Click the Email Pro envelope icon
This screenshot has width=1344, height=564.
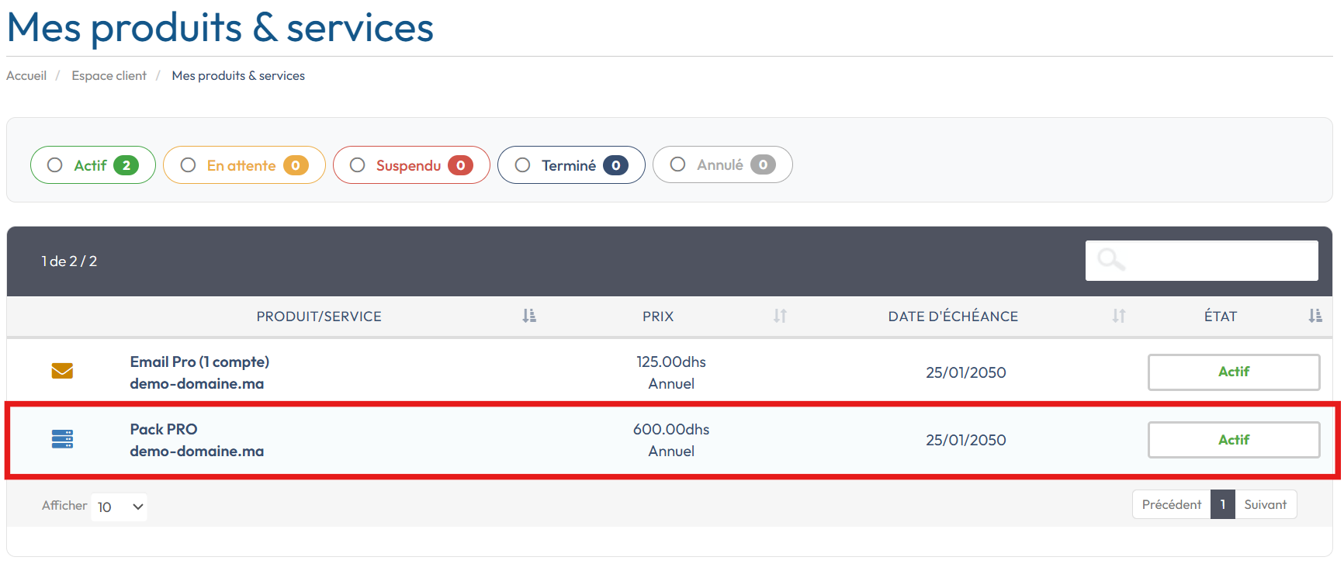[62, 372]
